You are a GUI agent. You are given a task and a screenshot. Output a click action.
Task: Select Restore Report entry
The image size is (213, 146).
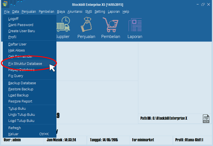point(30,101)
